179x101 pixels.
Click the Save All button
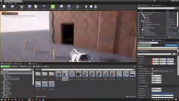[23, 66]
